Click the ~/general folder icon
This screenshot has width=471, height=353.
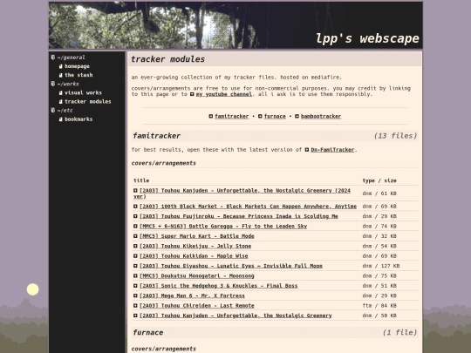point(53,58)
